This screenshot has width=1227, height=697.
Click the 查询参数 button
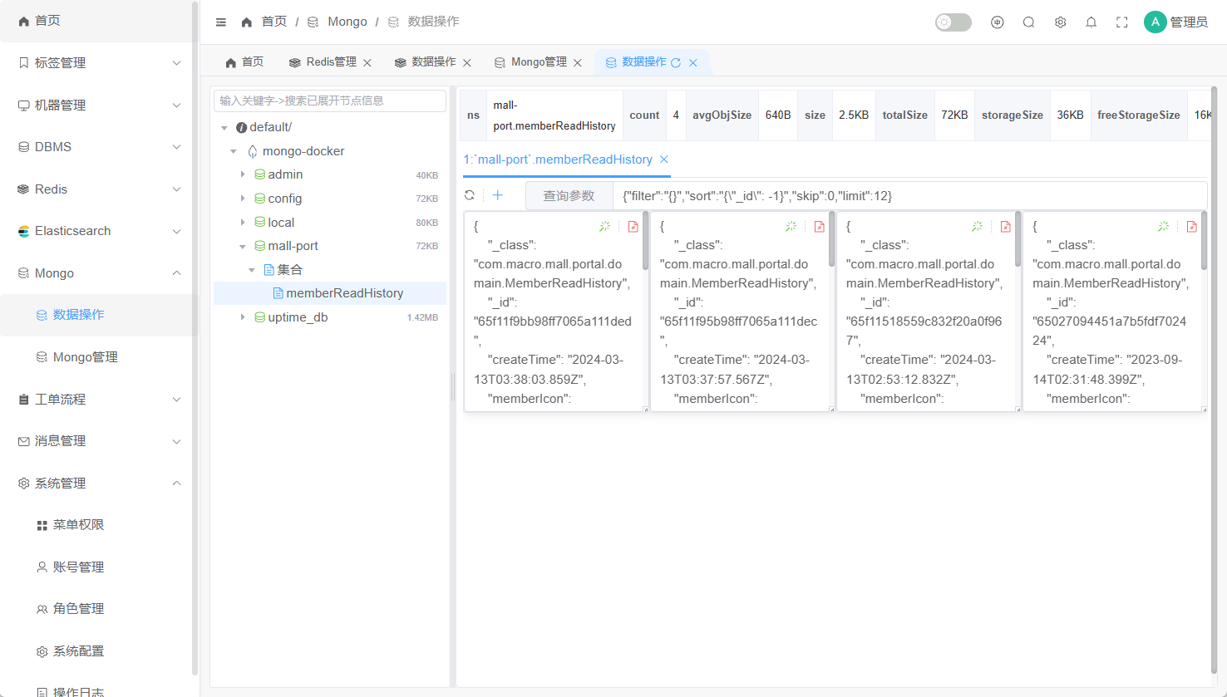pos(569,196)
